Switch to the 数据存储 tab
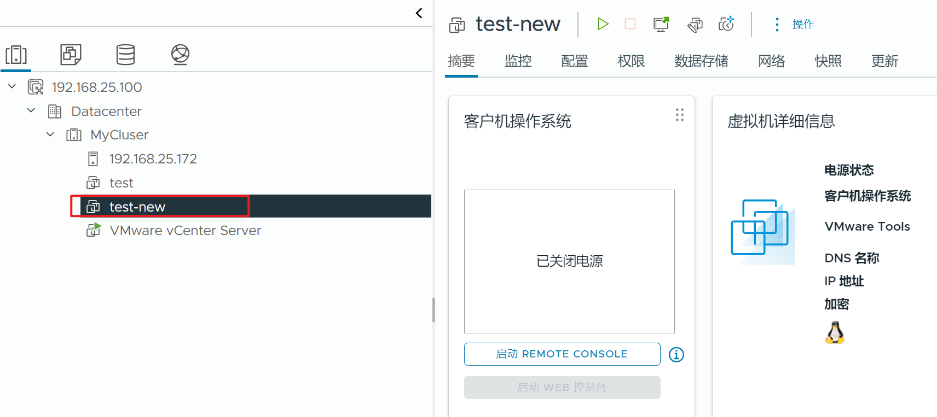 point(701,61)
